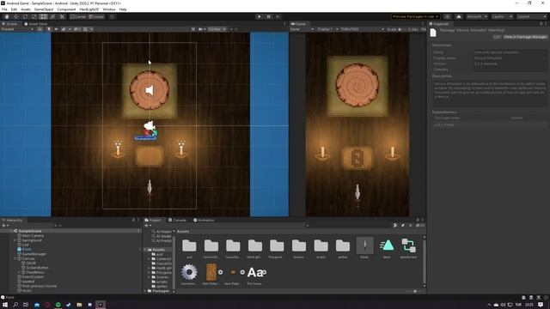Select the Rotate tool in the toolbar
Viewport: 550px width, 309px height.
pyautogui.click(x=25, y=16)
